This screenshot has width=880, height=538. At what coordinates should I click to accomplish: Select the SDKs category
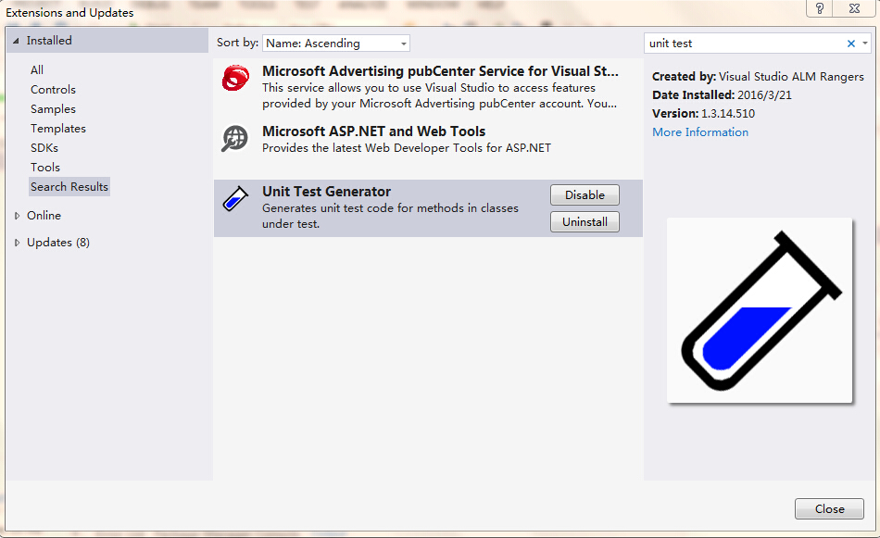[44, 148]
